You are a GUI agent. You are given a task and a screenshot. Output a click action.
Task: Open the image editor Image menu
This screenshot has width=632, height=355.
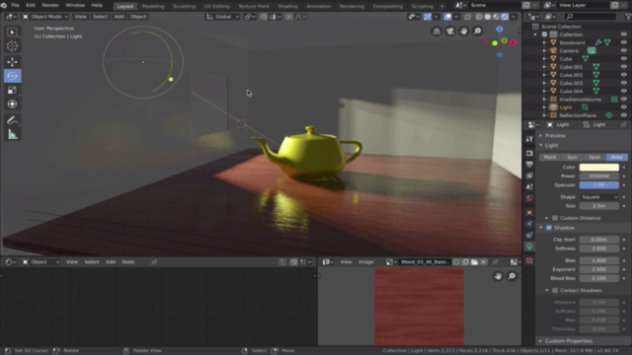click(365, 262)
